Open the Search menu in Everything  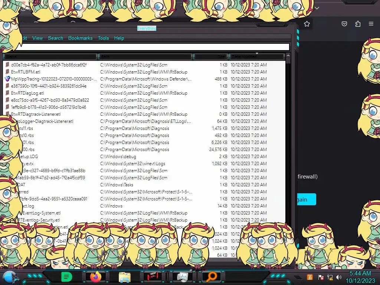pyautogui.click(x=55, y=38)
